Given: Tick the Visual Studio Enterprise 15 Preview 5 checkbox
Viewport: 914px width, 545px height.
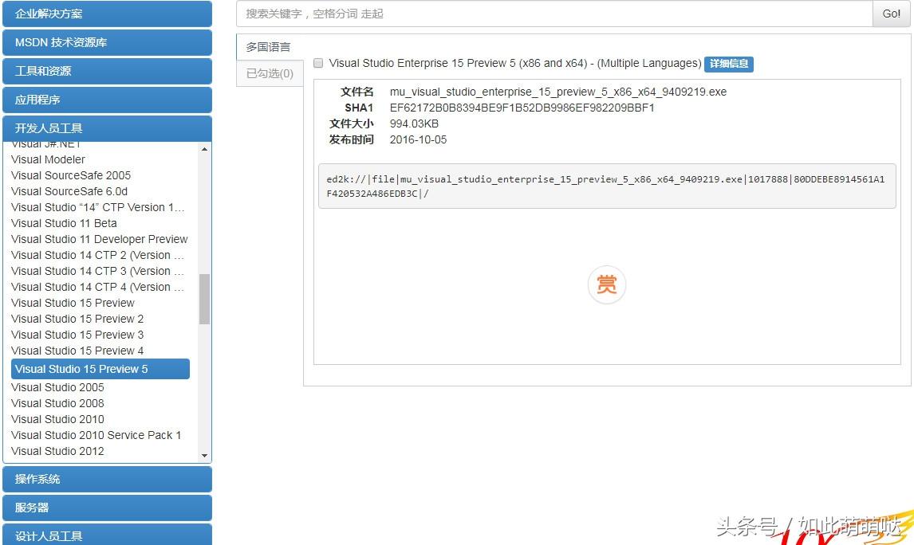Looking at the screenshot, I should coord(318,63).
